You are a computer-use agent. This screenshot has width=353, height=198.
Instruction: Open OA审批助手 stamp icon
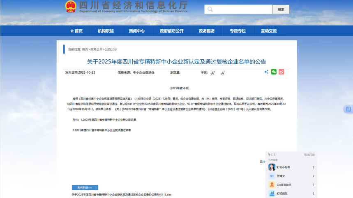(272, 185)
